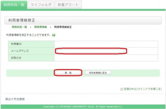Click the green help question mark icon
This screenshot has width=166, height=109.
[53, 35]
